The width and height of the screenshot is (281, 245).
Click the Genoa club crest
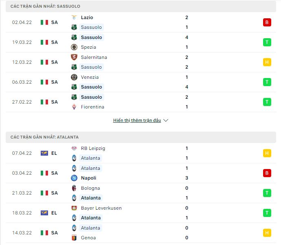[x=74, y=238]
